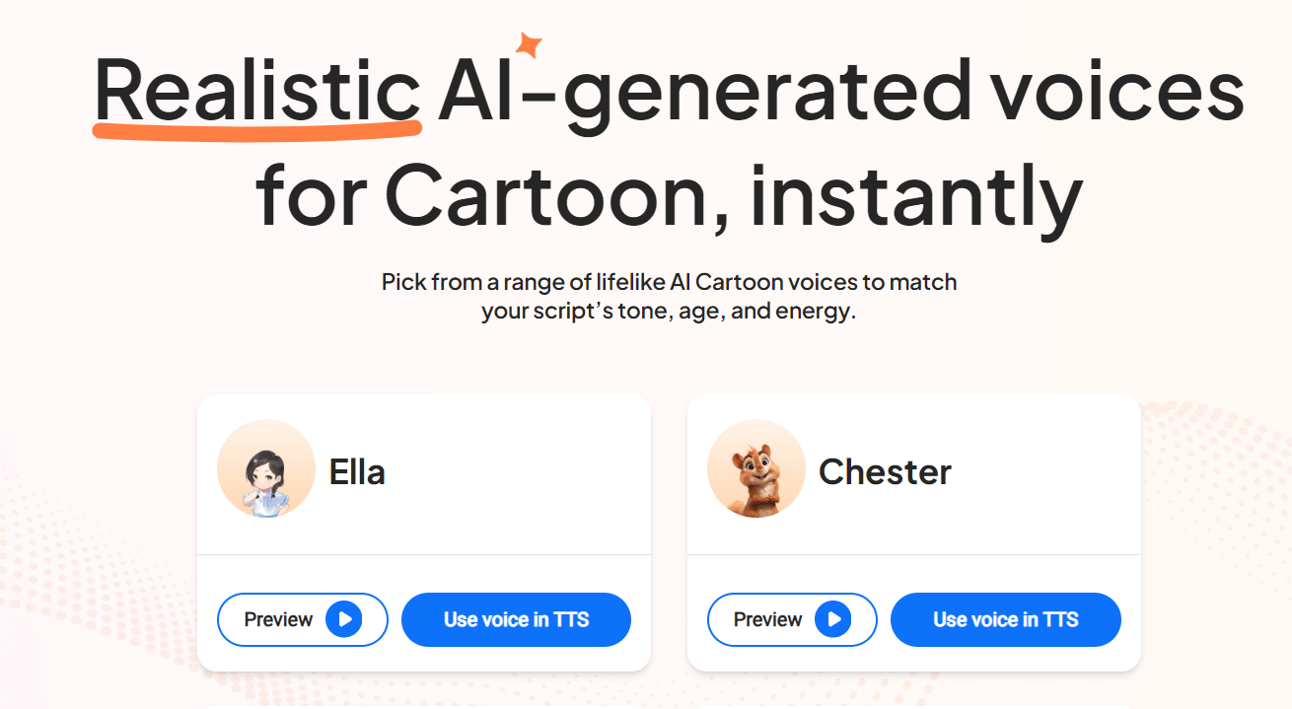Screen dimensions: 1292x709
Task: Click the voice name "Chester"
Action: pos(885,472)
